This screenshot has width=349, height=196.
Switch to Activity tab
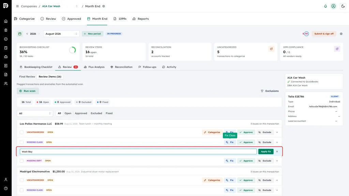coord(169,67)
